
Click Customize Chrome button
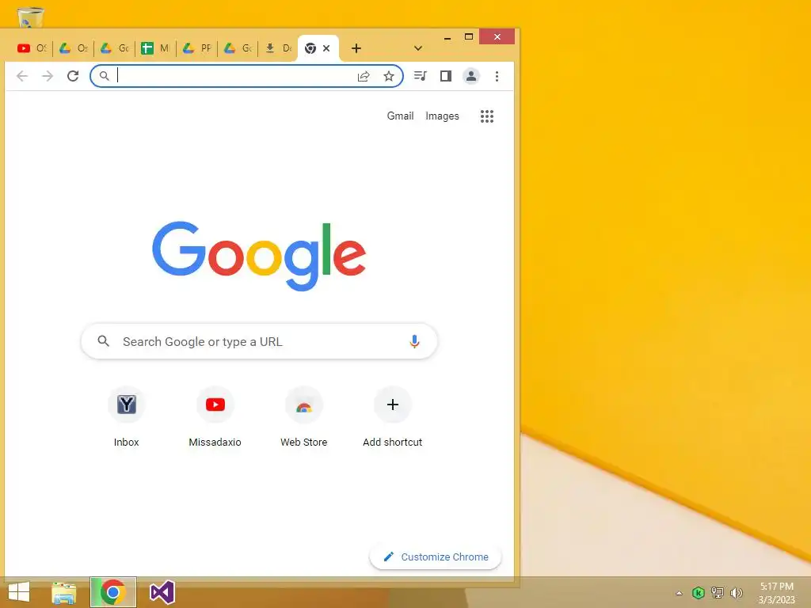pyautogui.click(x=436, y=557)
